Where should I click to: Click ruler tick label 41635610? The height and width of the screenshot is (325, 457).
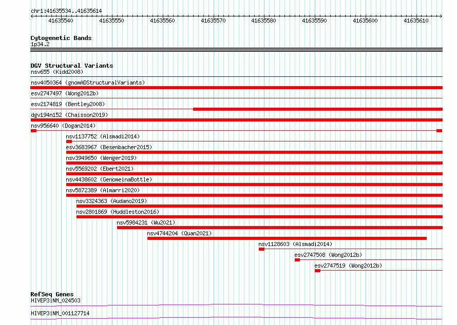[416, 21]
